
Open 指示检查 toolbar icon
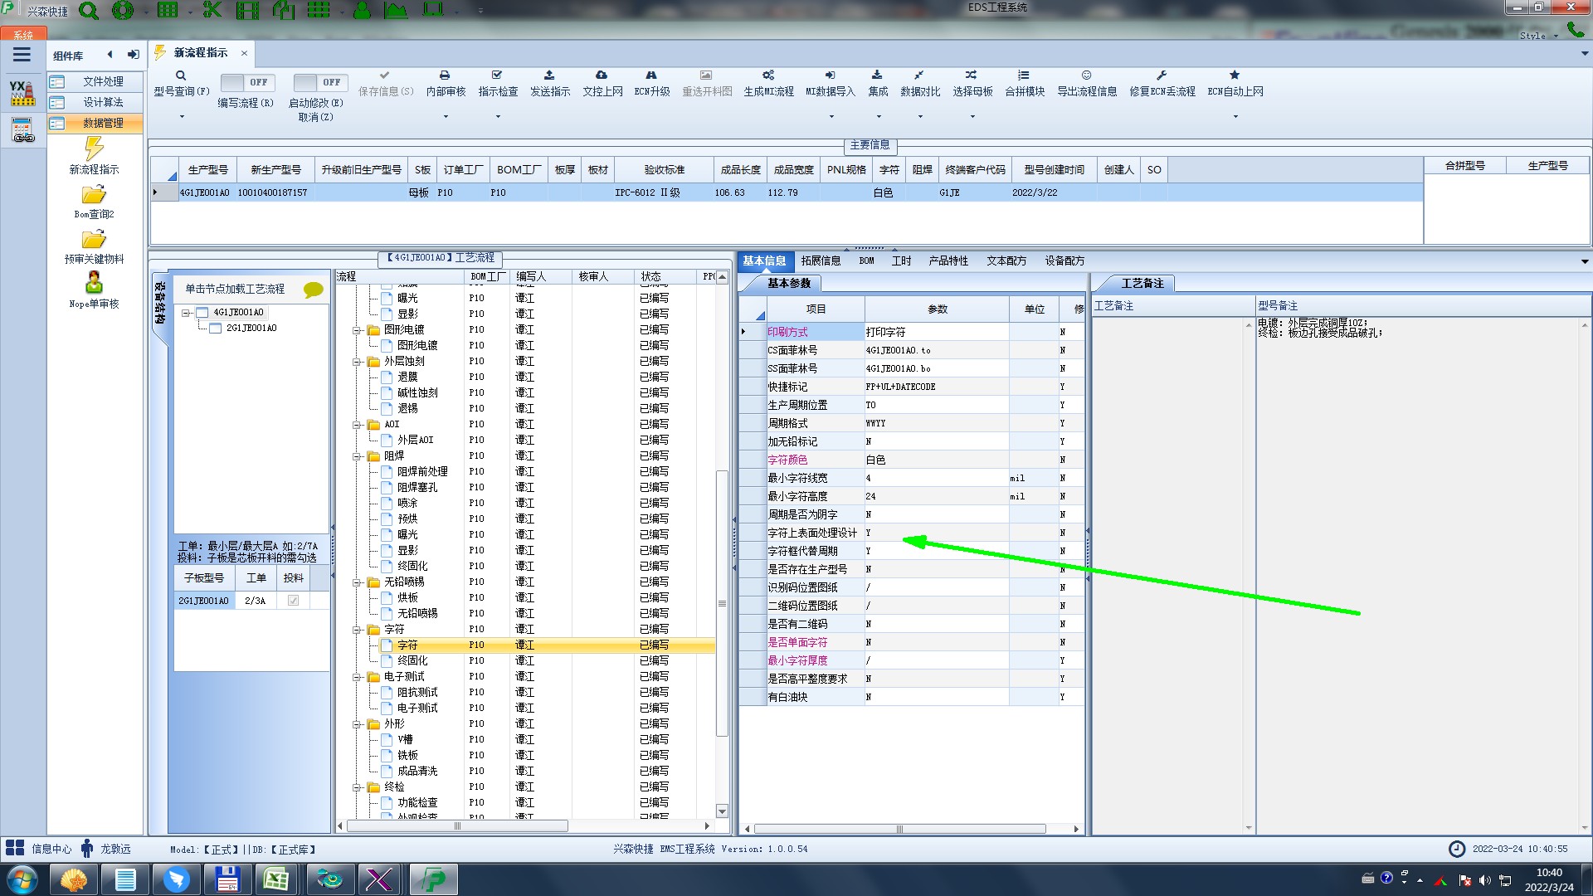click(497, 75)
